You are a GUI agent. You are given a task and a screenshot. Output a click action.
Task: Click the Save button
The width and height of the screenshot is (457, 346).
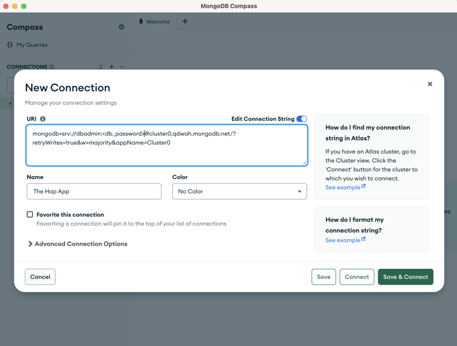(324, 277)
